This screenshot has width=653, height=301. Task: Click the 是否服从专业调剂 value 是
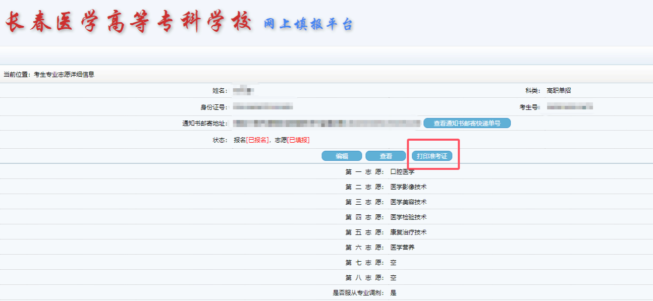[394, 293]
